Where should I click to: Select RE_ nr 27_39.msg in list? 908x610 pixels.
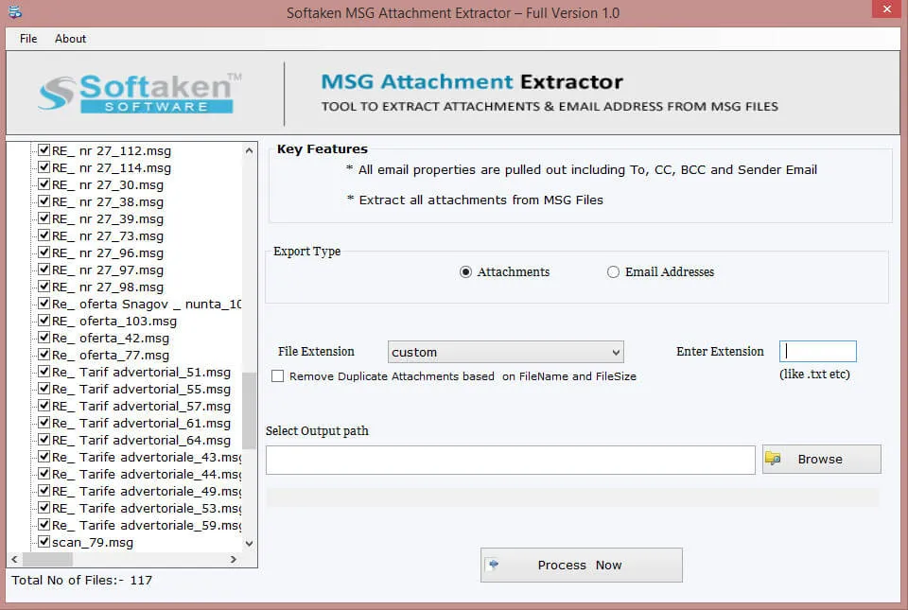pyautogui.click(x=108, y=218)
